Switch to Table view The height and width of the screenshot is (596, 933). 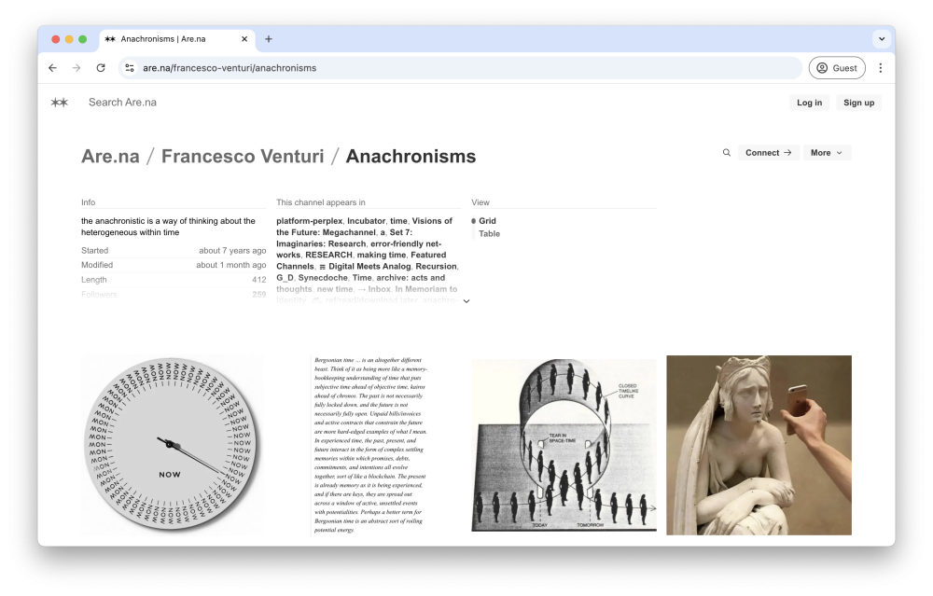click(489, 234)
